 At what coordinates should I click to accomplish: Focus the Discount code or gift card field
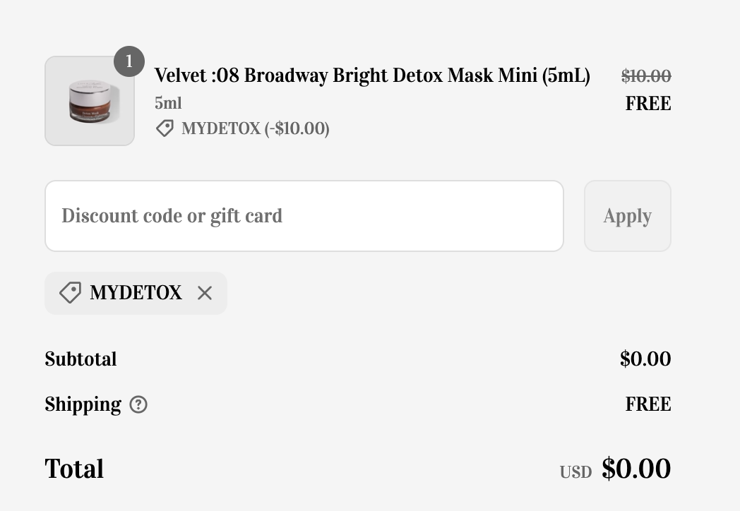click(x=304, y=216)
